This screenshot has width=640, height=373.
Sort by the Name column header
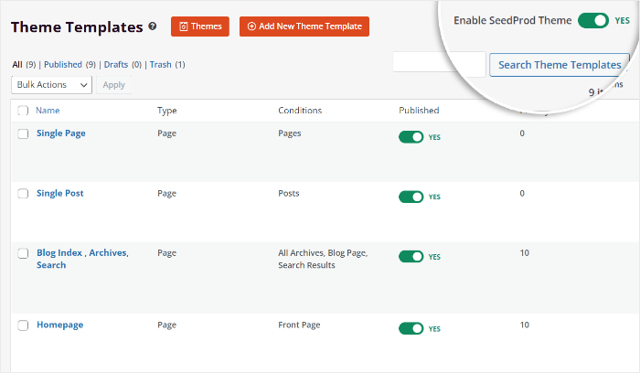48,111
